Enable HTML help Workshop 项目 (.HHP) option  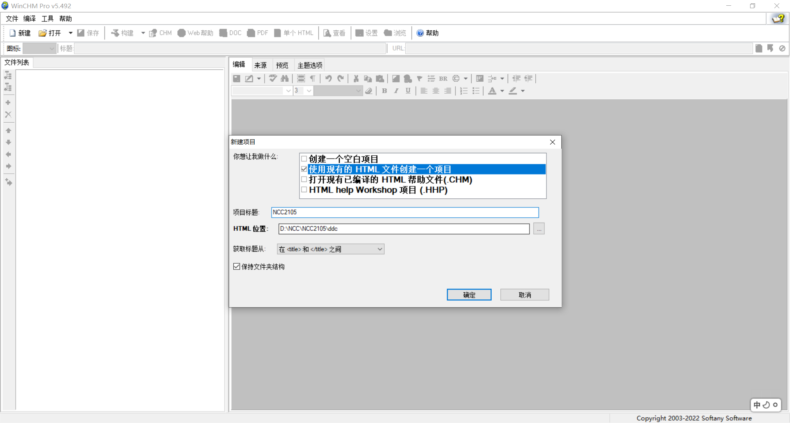pyautogui.click(x=304, y=189)
